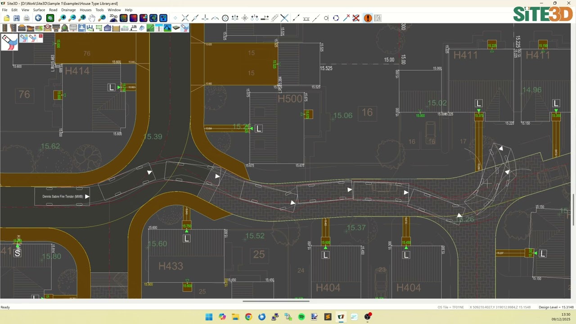
Task: Click the Zoom In magnifier icon
Action: (62, 18)
